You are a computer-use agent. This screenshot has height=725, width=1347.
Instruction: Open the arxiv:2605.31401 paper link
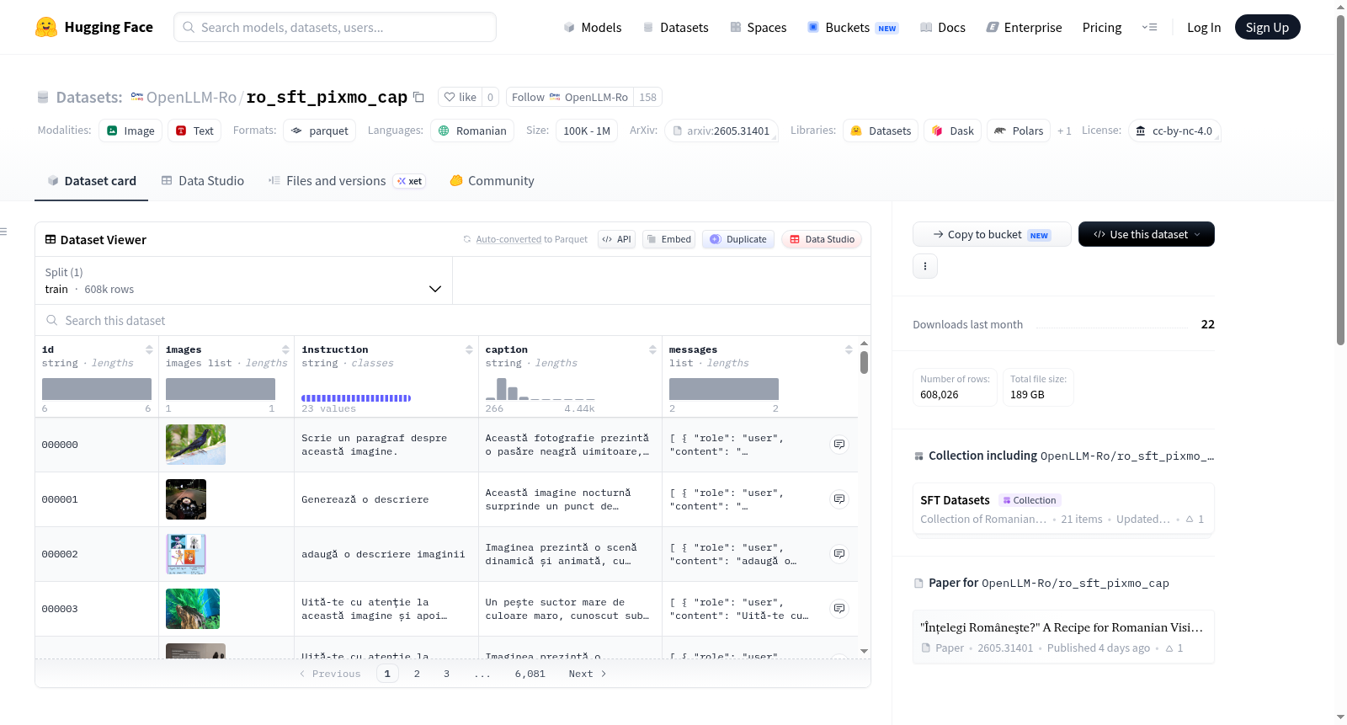click(721, 131)
